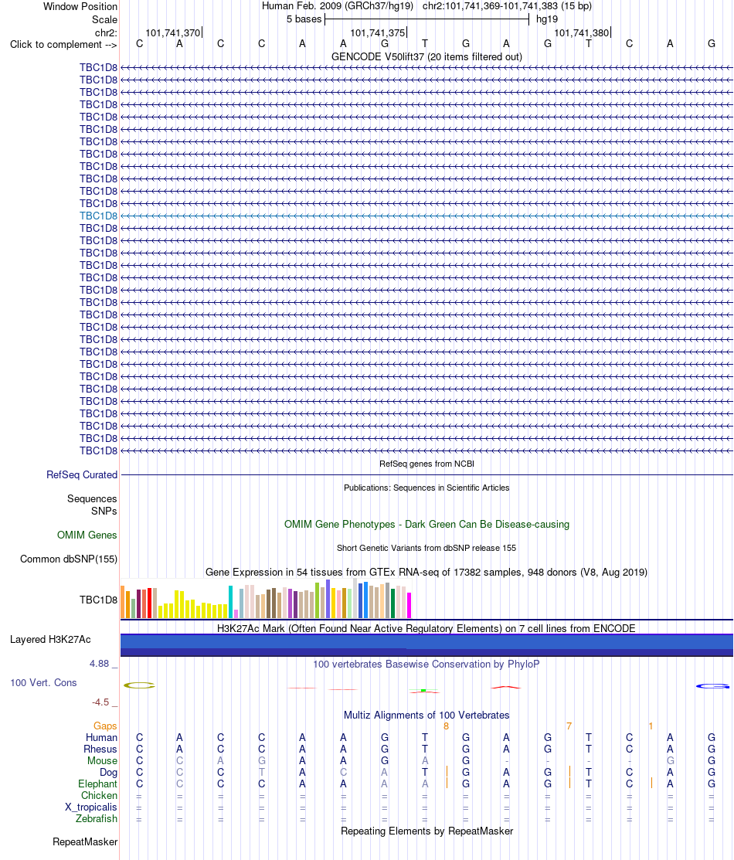
Task: Select the Human alignment row label
Action: (101, 738)
